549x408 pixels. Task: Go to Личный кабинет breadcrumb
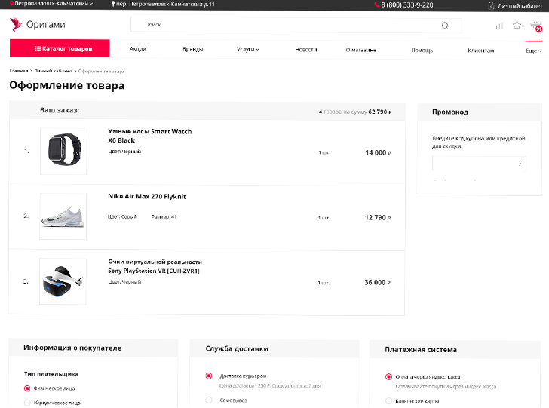(x=53, y=71)
